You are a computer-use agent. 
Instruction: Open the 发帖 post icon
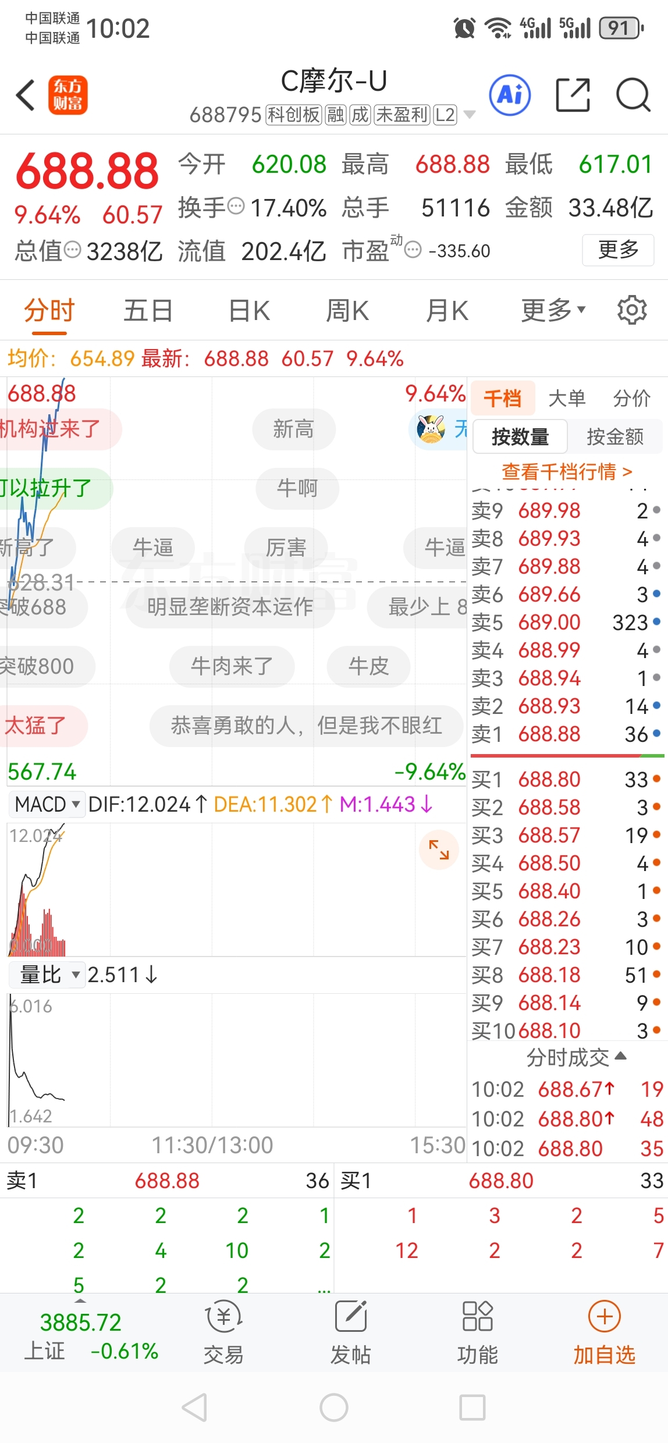click(x=350, y=1332)
